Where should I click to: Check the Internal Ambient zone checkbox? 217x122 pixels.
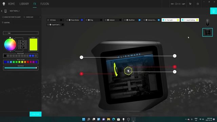point(144,20)
